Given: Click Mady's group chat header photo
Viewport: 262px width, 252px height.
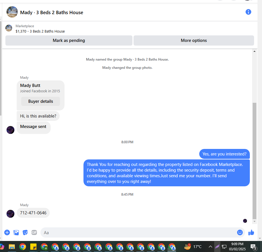Looking at the screenshot, I should coord(12,12).
